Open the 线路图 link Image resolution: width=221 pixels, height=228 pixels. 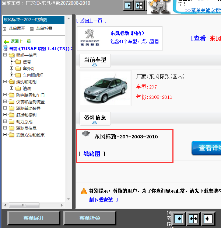[92, 154]
